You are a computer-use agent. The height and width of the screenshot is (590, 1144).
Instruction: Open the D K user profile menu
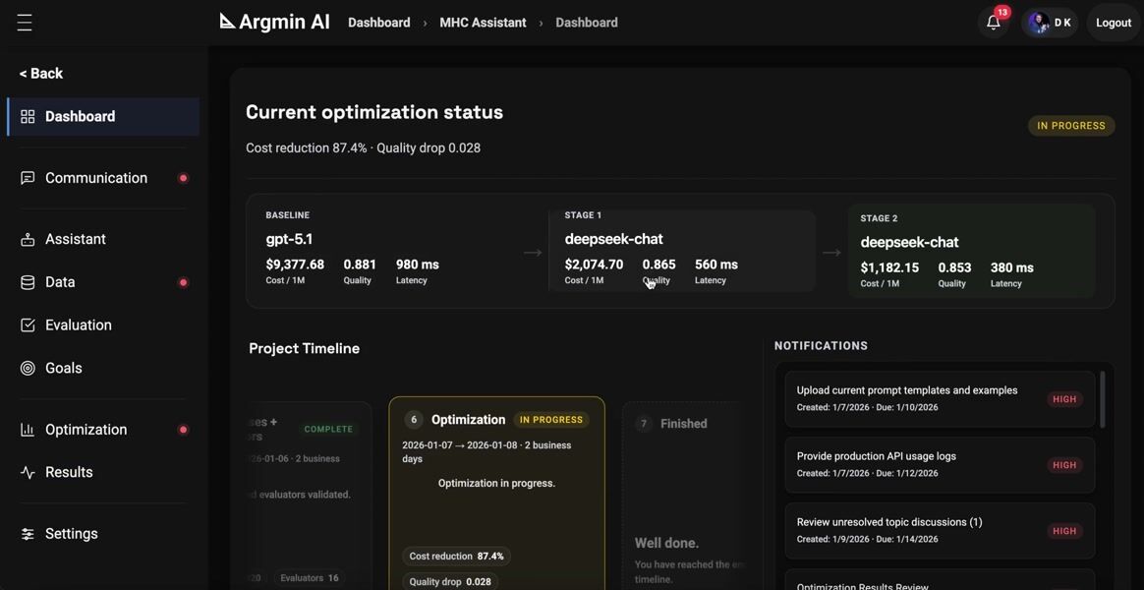coord(1050,23)
